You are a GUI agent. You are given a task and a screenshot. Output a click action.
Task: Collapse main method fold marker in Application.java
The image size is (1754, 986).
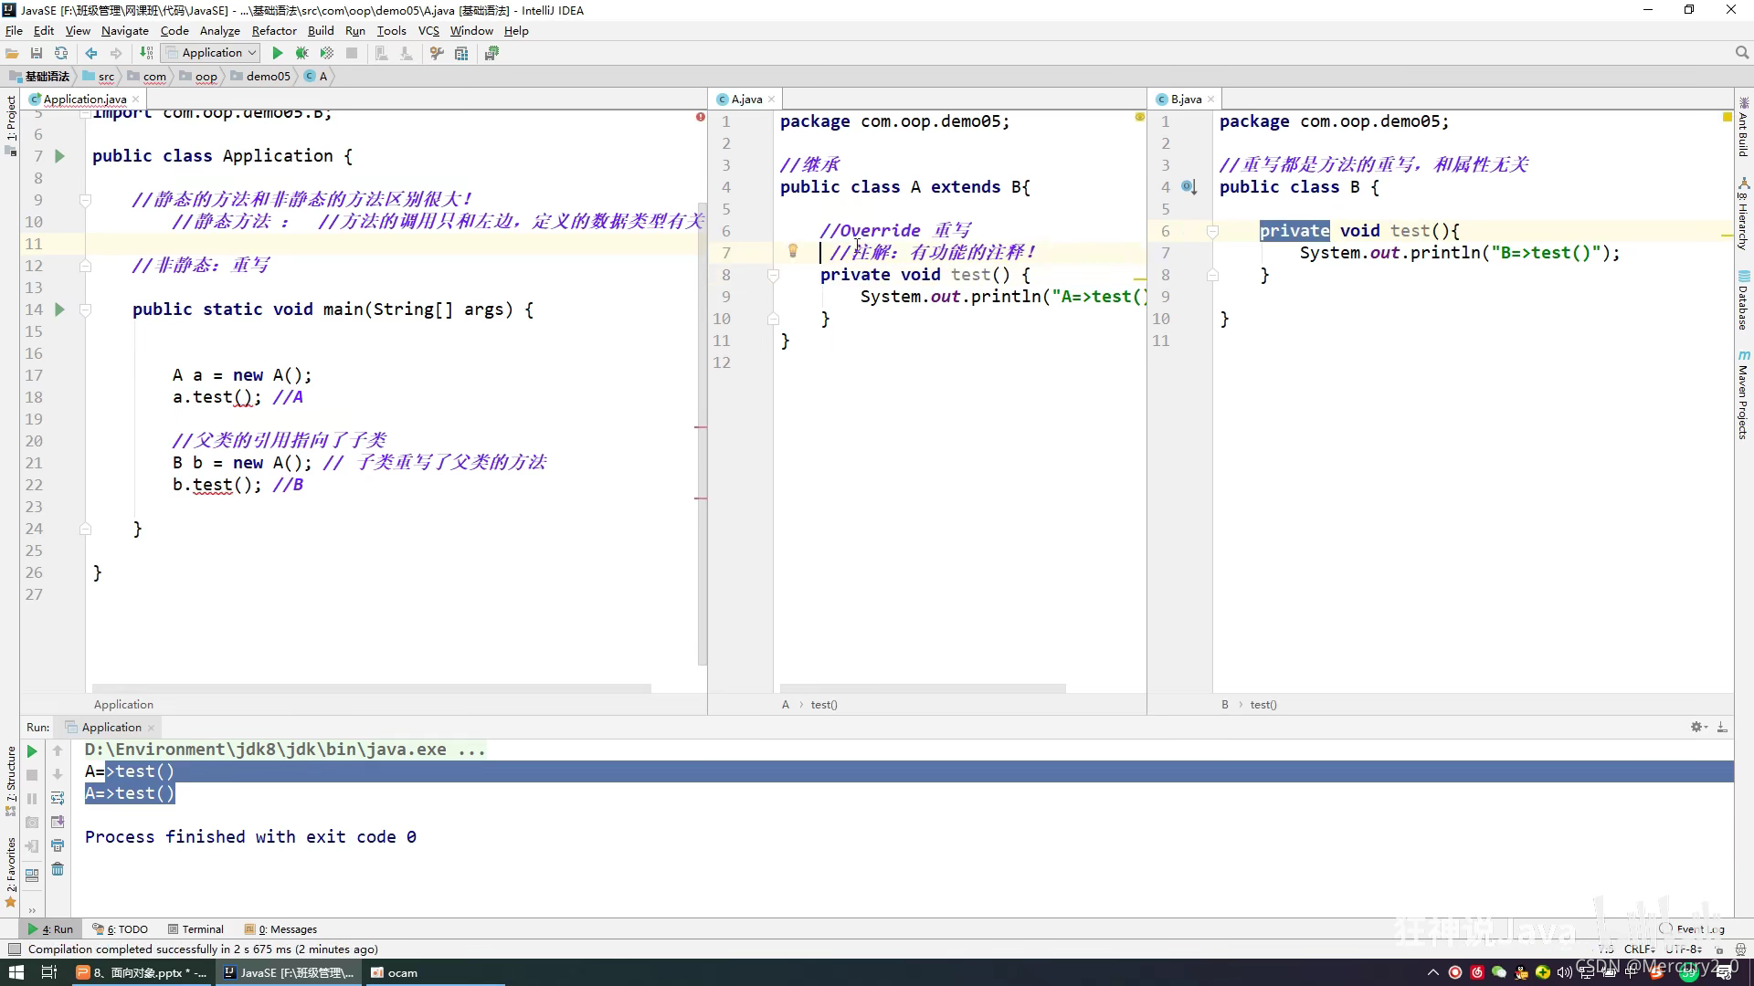85,309
